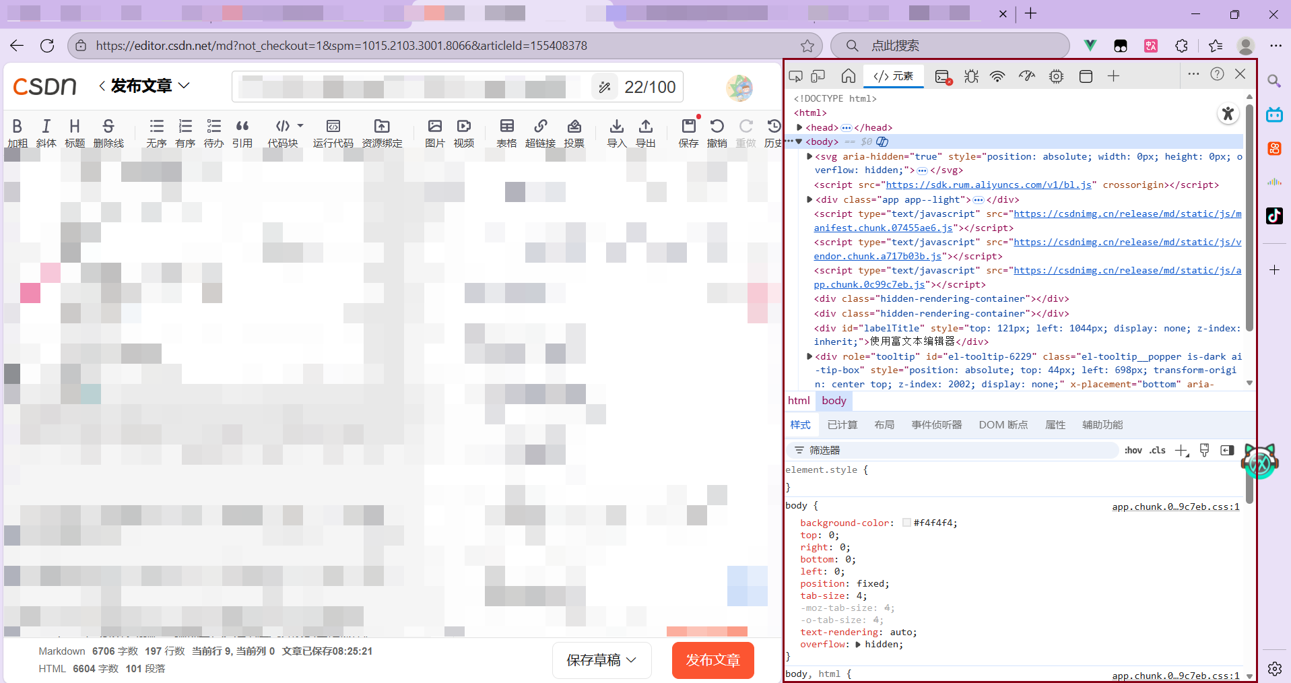Export the article (导出)
The width and height of the screenshot is (1291, 683).
645,133
